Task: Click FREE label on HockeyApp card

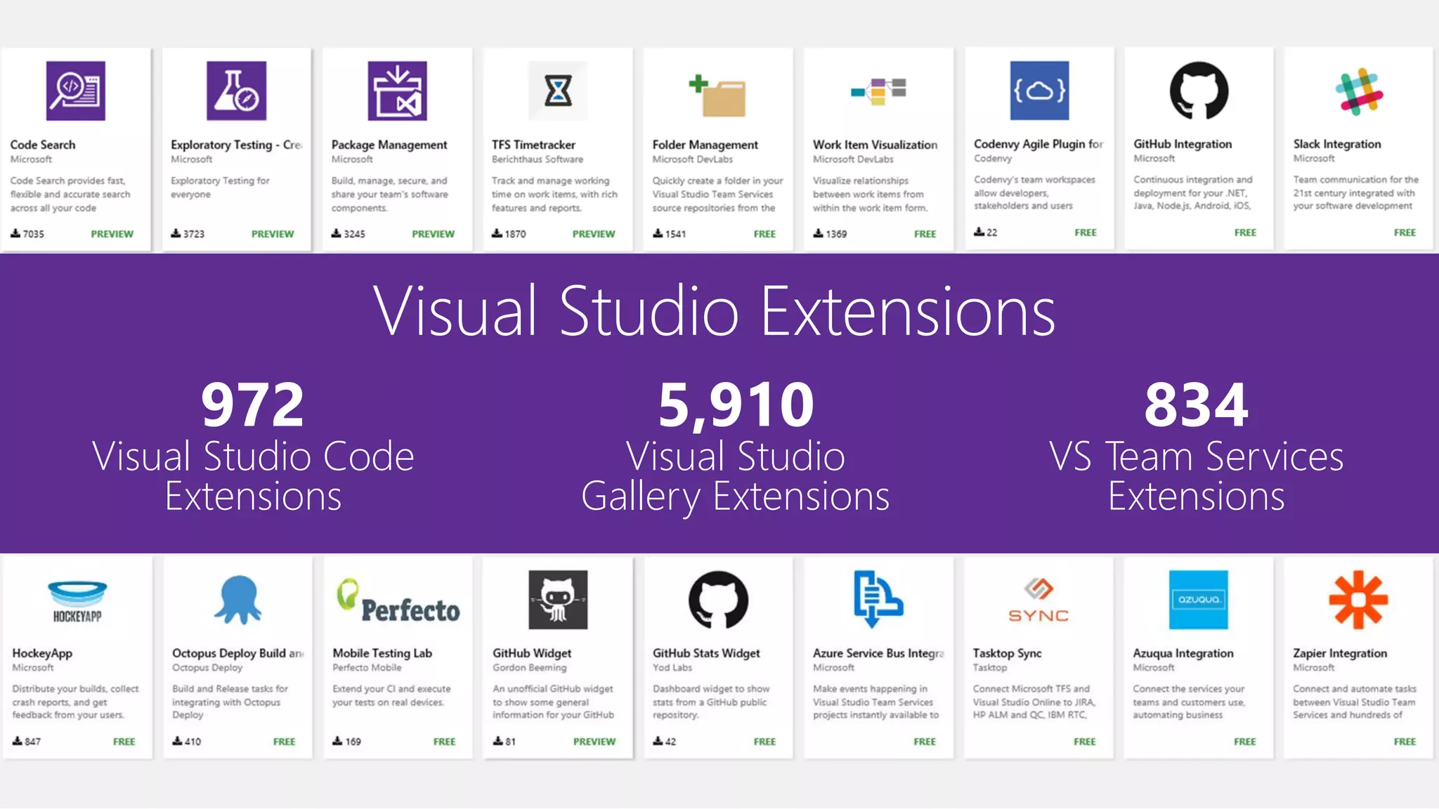Action: pyautogui.click(x=124, y=742)
